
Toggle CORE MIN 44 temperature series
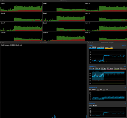(x=106, y=90)
